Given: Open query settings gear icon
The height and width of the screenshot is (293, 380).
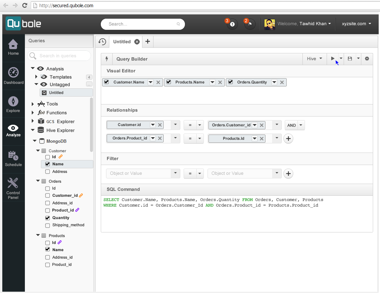Looking at the screenshot, I should coord(367,59).
